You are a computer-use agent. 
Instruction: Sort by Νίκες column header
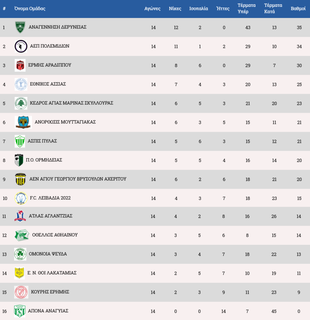(x=175, y=9)
